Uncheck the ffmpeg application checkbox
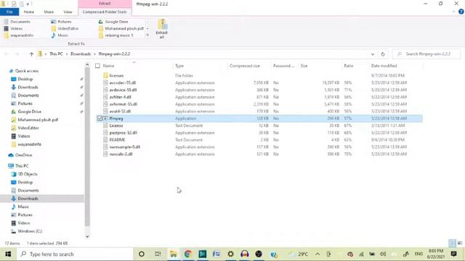 tap(100, 118)
